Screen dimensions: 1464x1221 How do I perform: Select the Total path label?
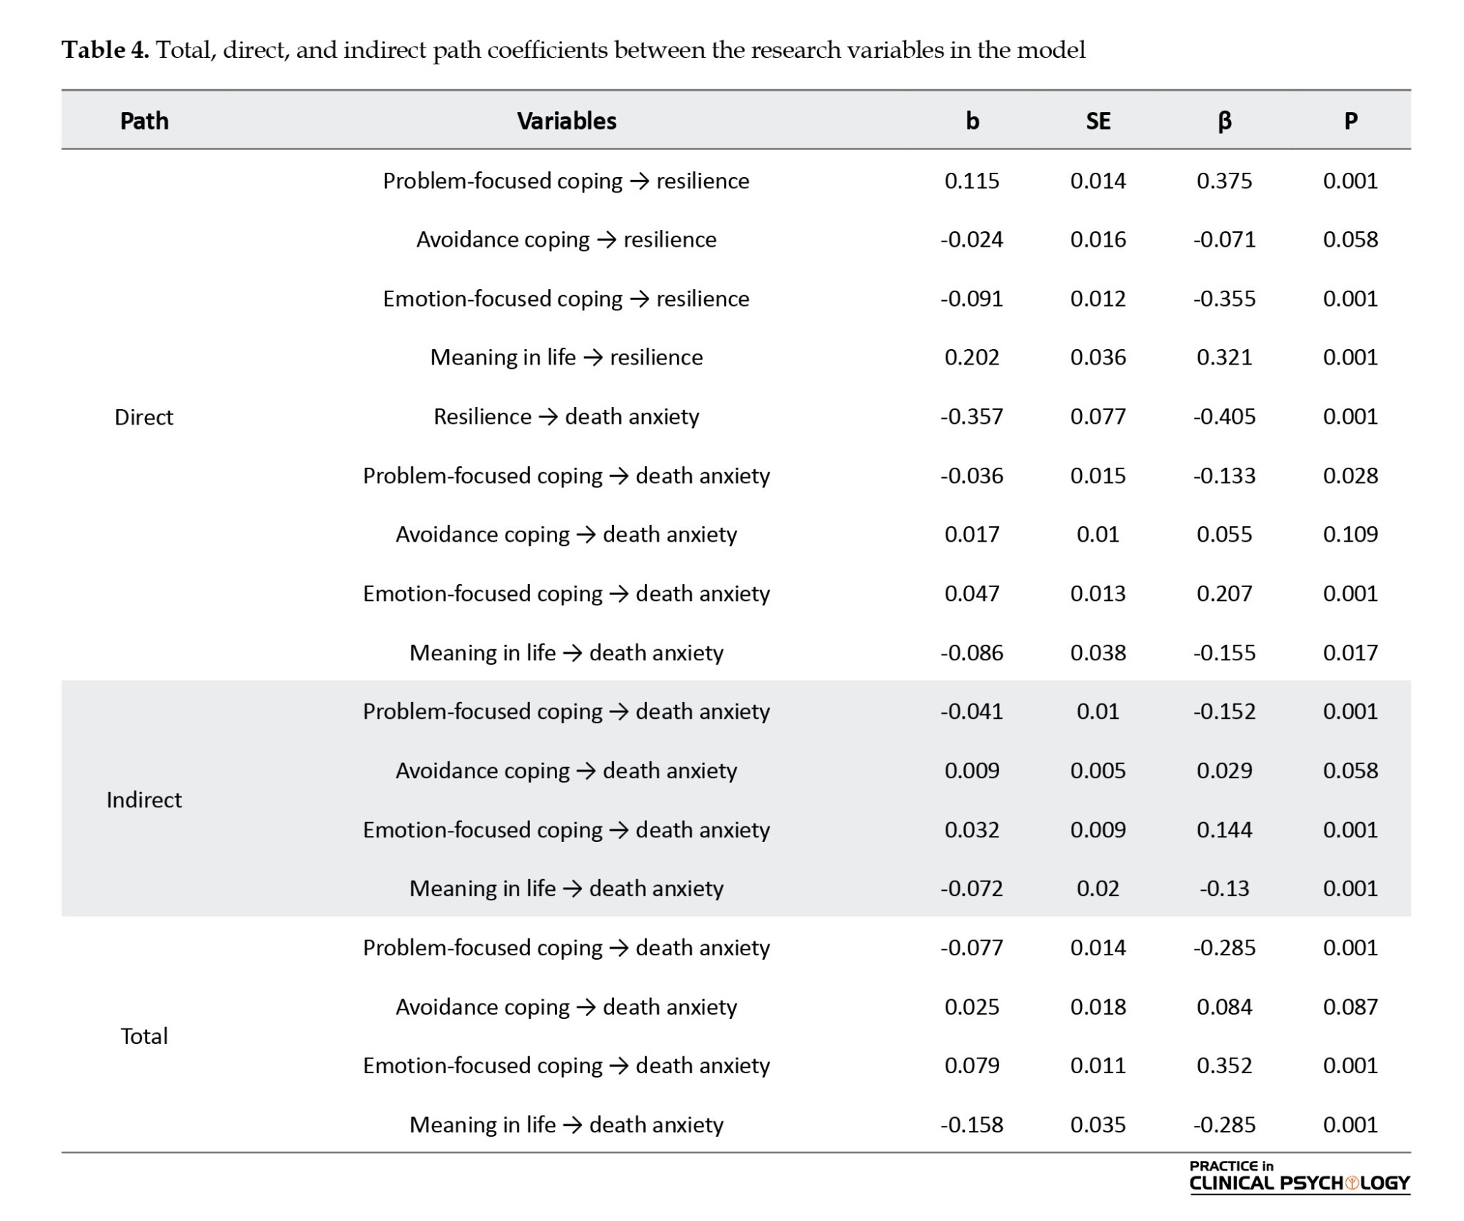click(x=144, y=1037)
